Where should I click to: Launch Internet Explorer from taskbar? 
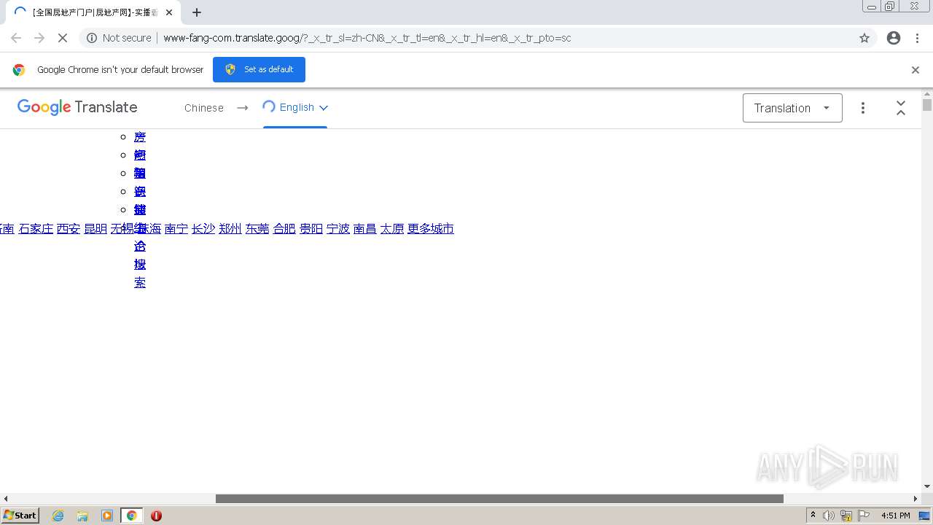tap(58, 516)
